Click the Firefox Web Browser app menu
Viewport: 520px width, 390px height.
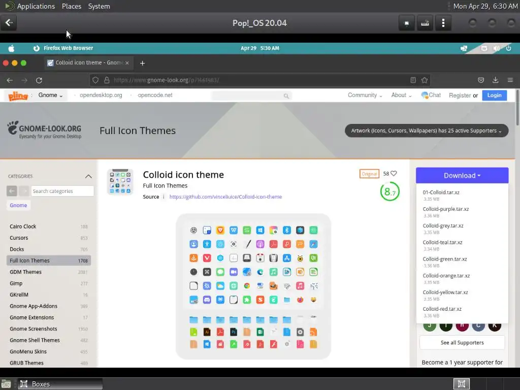click(63, 48)
